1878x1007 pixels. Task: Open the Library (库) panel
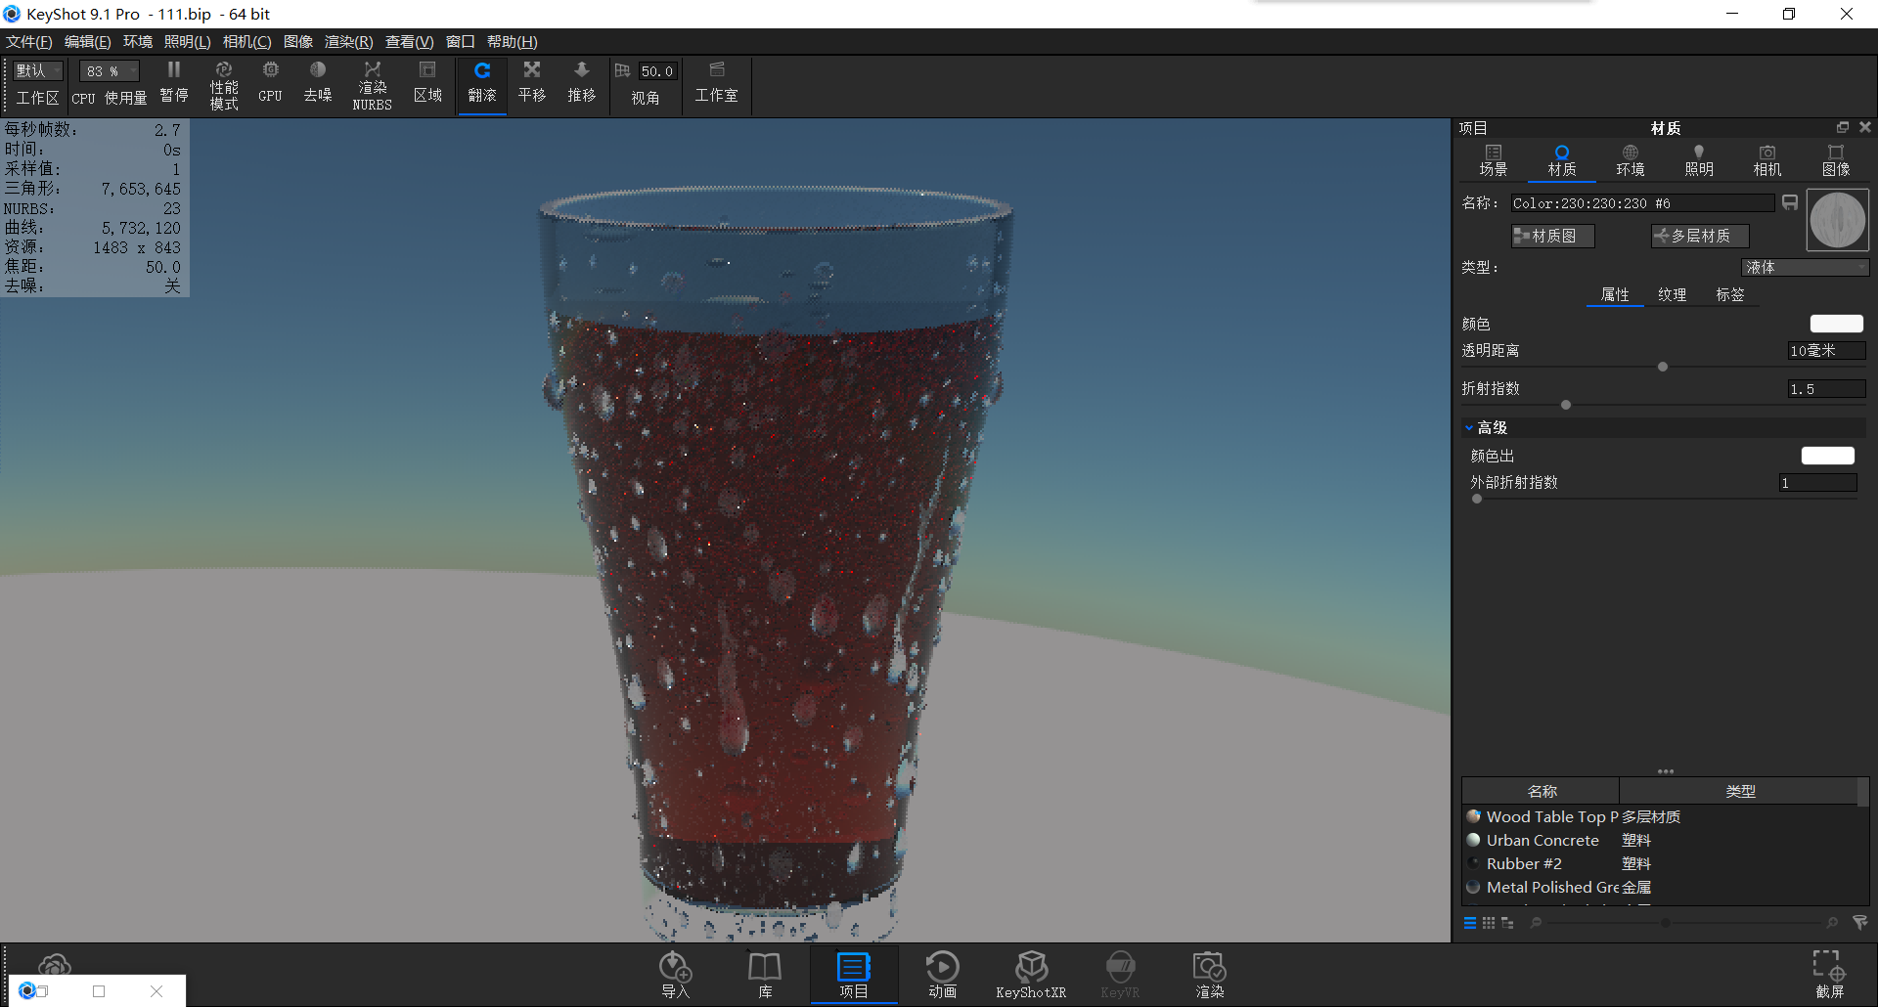tap(764, 973)
